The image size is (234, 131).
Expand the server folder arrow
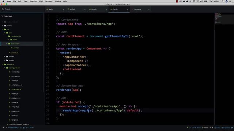coord(5,57)
